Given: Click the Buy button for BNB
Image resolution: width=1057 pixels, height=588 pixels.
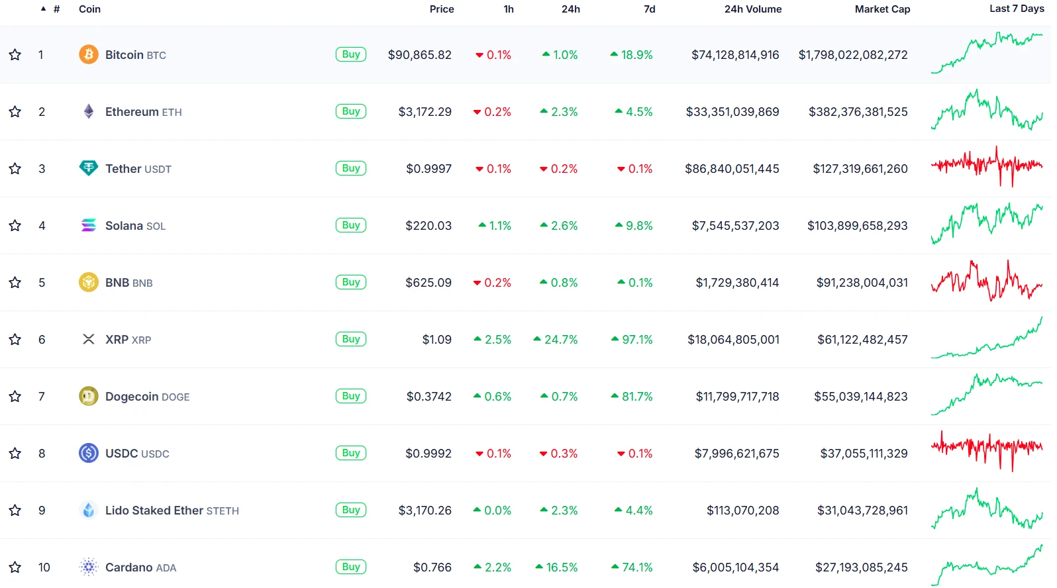Looking at the screenshot, I should tap(351, 282).
